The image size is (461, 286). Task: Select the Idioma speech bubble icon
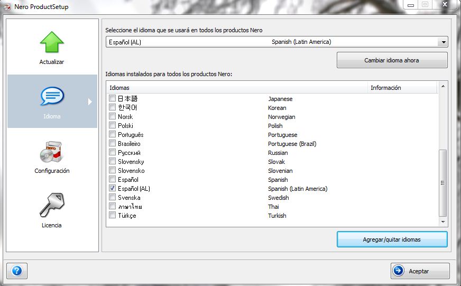click(x=52, y=96)
